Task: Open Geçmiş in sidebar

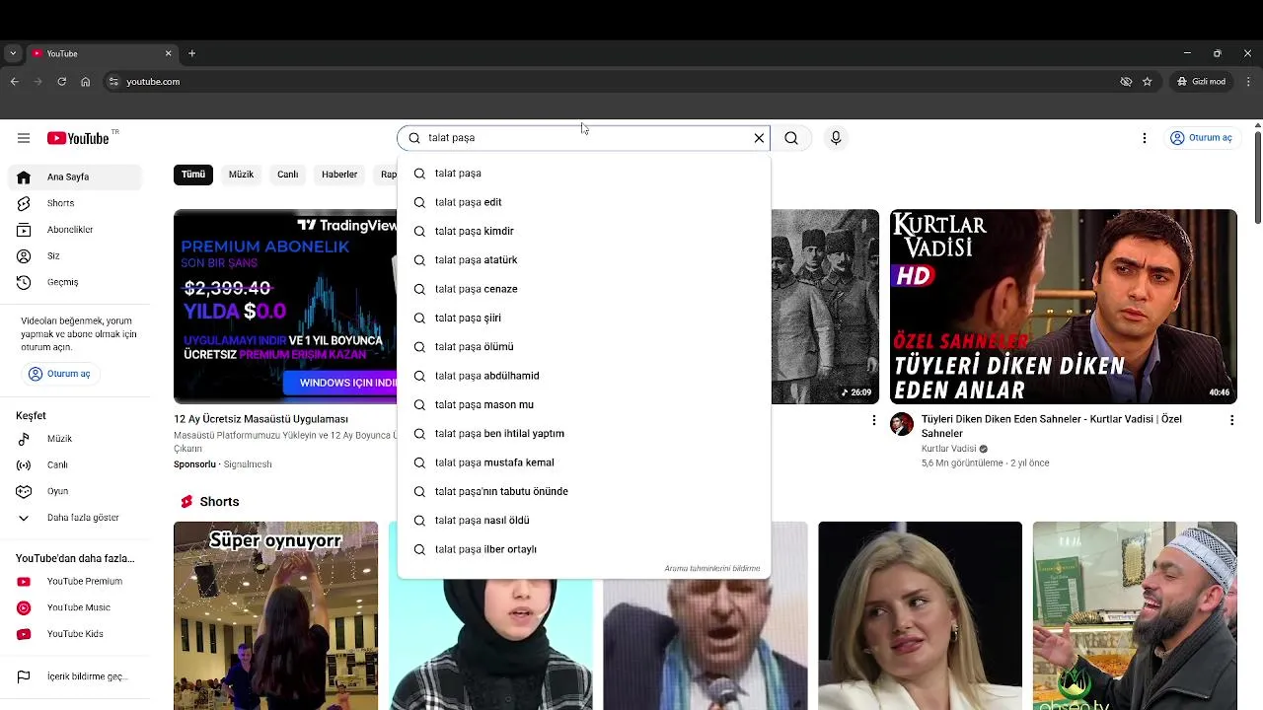Action: (x=75, y=282)
